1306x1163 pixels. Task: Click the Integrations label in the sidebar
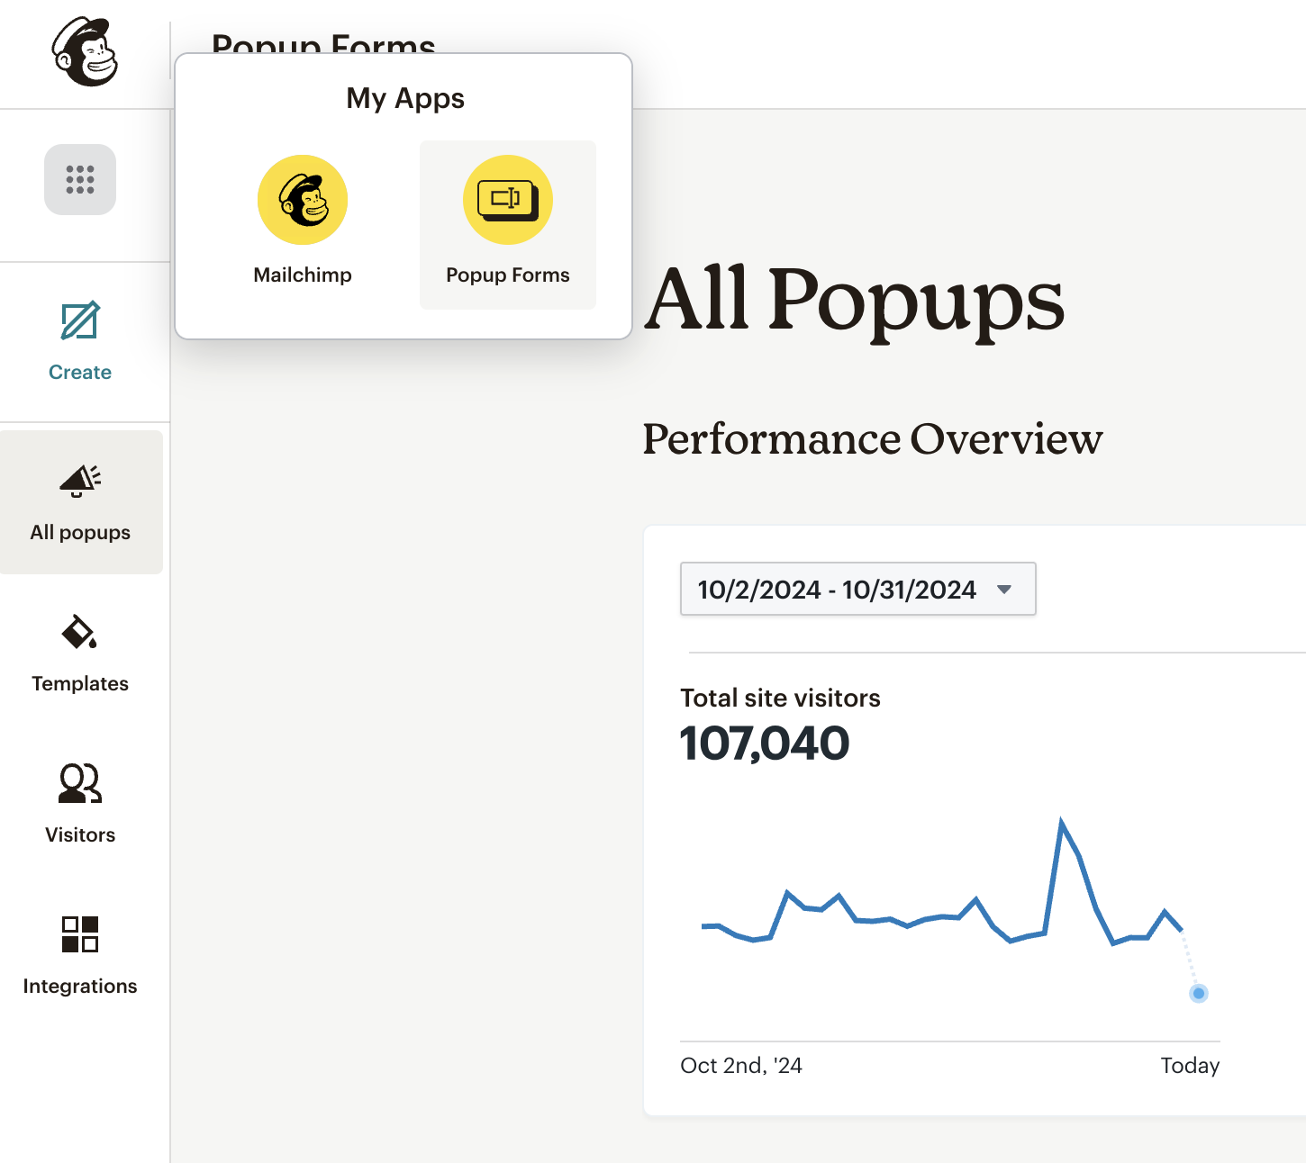80,986
